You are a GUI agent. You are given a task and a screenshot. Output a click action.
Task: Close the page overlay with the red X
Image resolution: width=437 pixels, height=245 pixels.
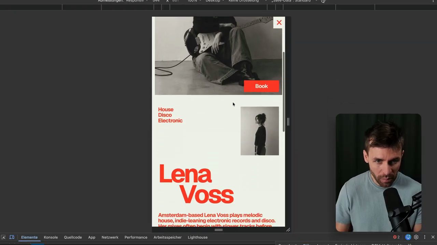[279, 22]
